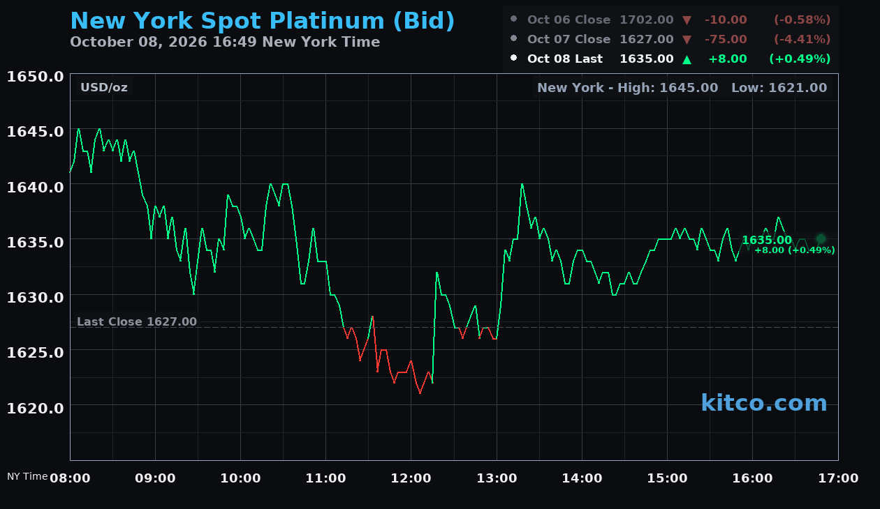Click the gray bullet dot for Oct 06
Screen dimensions: 880x509
tap(514, 20)
